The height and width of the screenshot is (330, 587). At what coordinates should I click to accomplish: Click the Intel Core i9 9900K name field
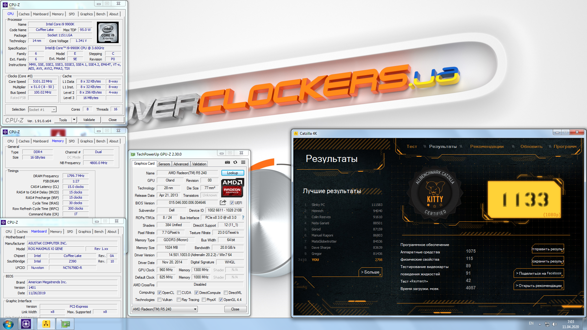click(60, 24)
